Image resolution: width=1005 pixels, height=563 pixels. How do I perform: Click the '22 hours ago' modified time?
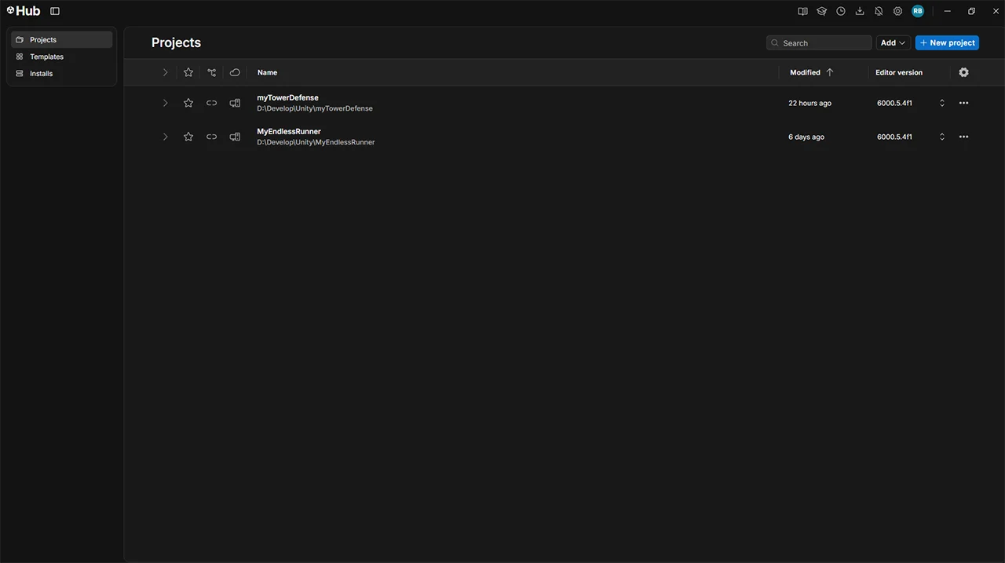[809, 103]
